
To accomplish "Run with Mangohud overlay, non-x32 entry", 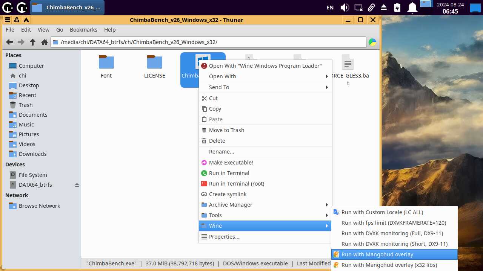I will point(394,254).
